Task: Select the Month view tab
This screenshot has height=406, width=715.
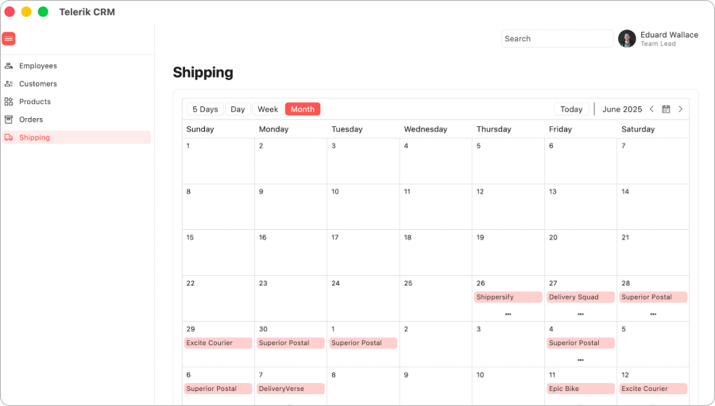Action: click(303, 109)
